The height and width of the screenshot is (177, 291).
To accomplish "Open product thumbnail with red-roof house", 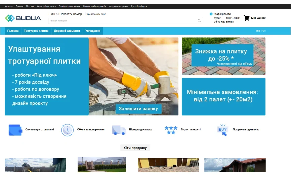I will tap(235, 165).
